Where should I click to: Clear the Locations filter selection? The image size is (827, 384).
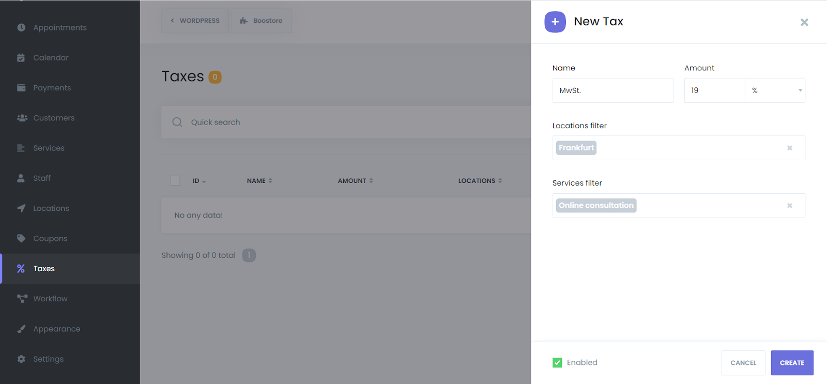[x=789, y=148]
